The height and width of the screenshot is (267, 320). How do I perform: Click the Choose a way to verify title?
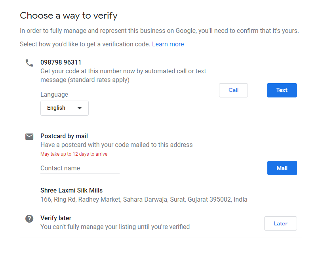point(69,16)
